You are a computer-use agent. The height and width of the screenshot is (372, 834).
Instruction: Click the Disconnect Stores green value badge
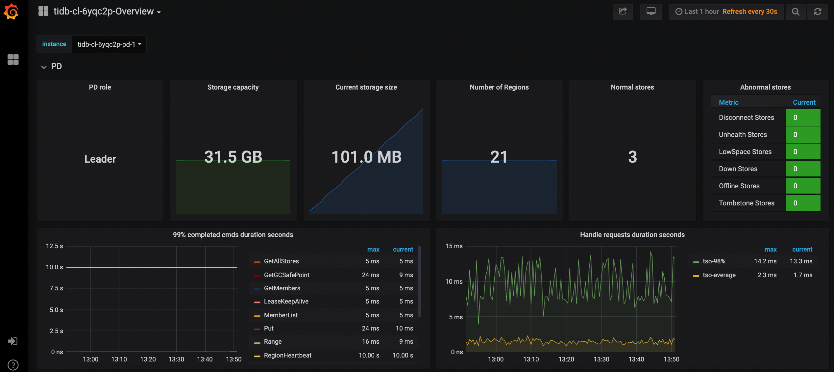click(x=803, y=118)
